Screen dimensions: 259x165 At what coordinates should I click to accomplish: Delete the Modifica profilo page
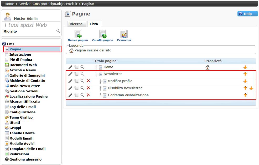point(88,81)
